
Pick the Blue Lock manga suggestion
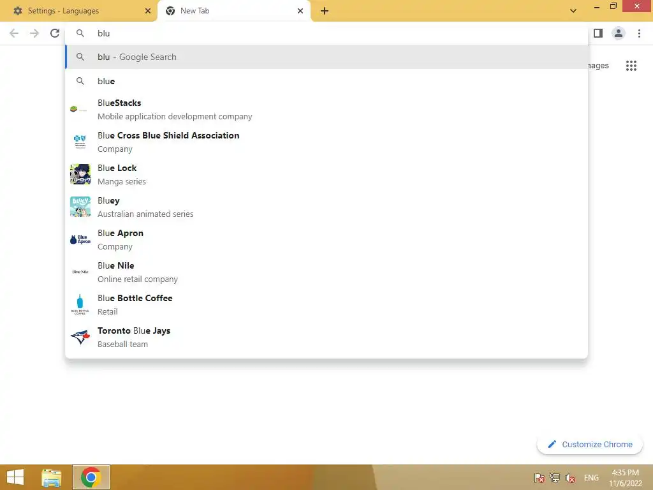(327, 175)
